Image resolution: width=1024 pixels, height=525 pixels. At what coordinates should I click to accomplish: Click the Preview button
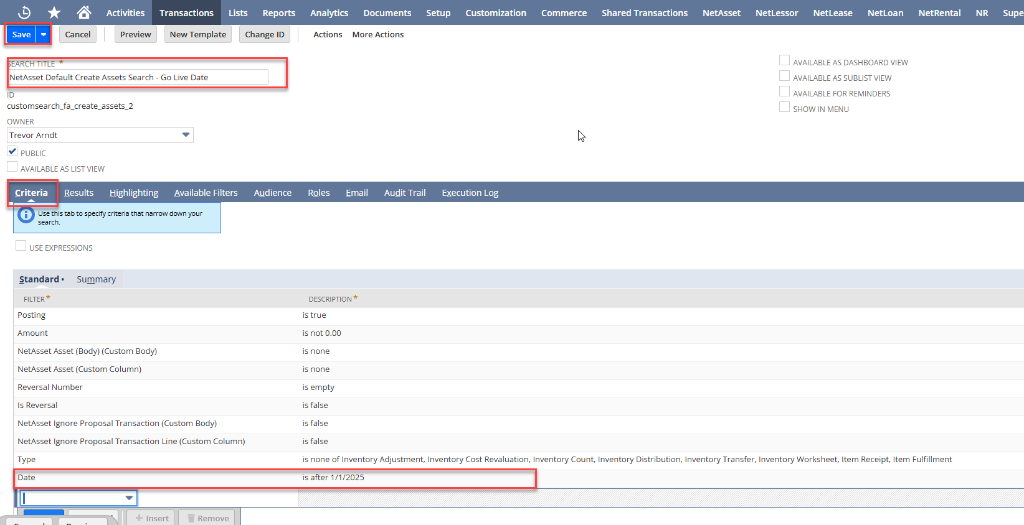point(135,35)
